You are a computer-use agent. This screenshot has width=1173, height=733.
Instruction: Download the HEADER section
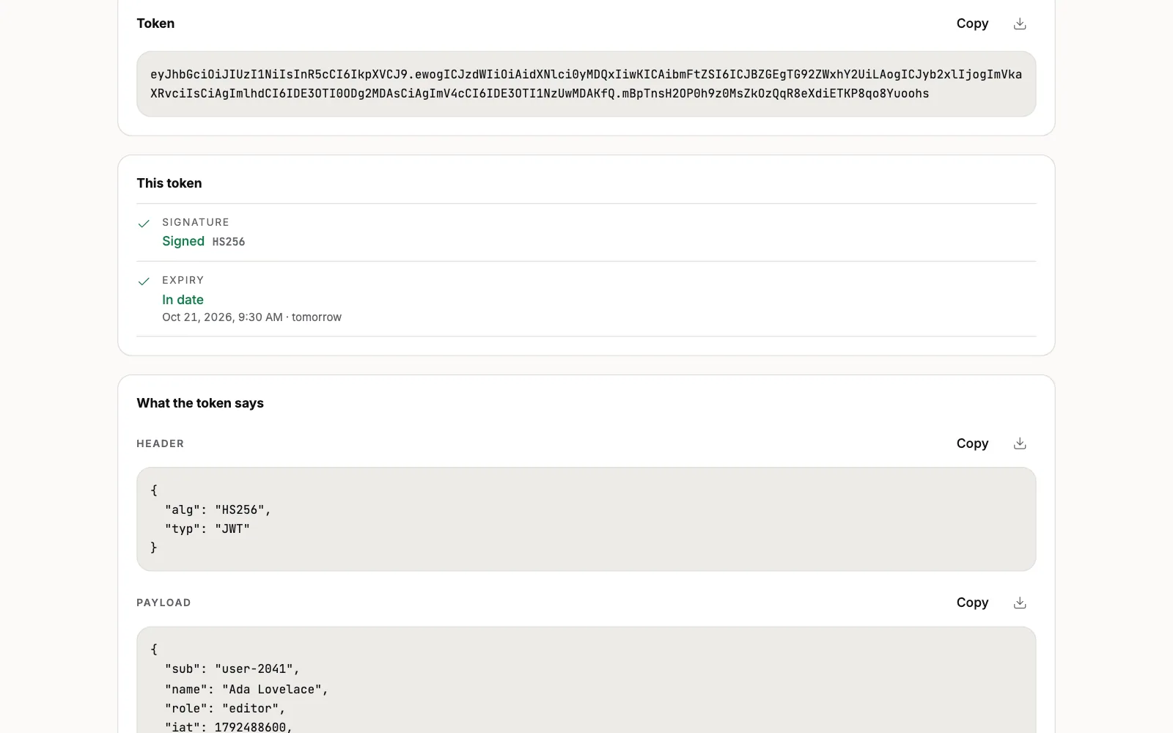pyautogui.click(x=1020, y=443)
